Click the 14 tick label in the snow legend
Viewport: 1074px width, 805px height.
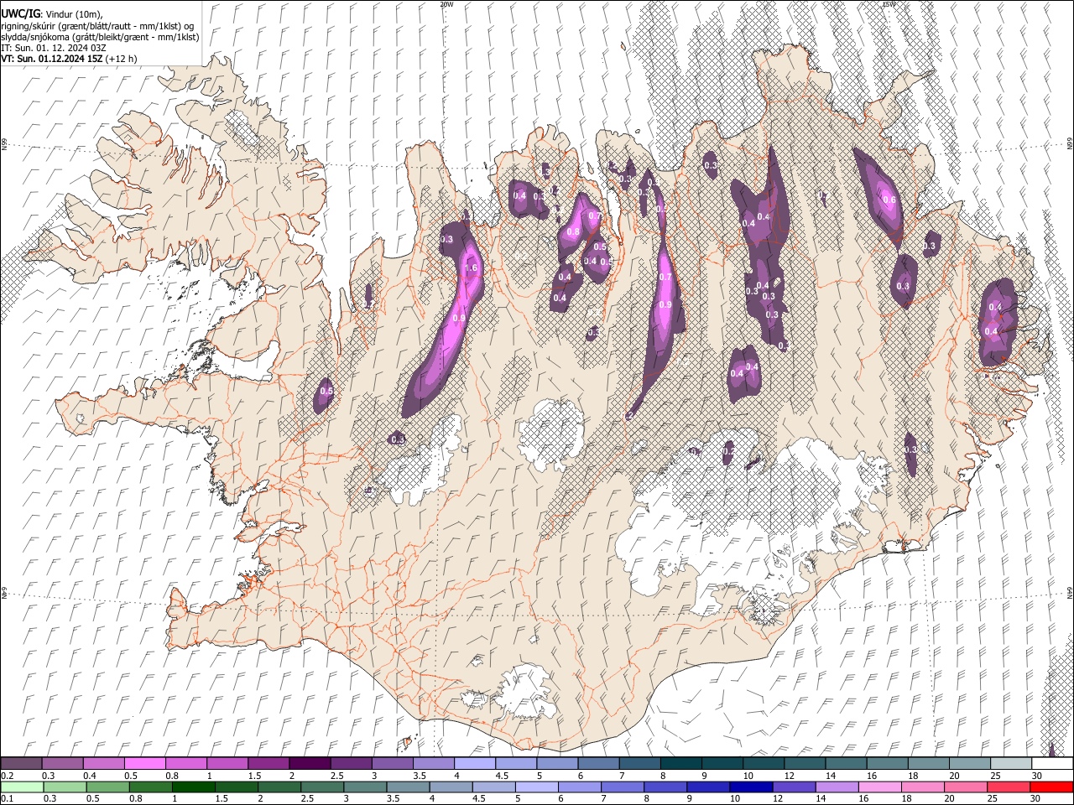click(831, 776)
